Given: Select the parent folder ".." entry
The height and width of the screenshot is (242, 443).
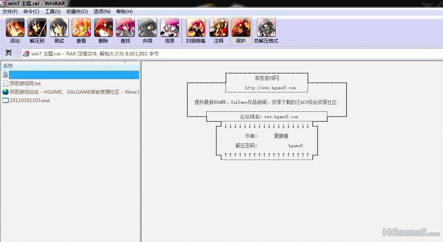Looking at the screenshot, I should click(11, 75).
